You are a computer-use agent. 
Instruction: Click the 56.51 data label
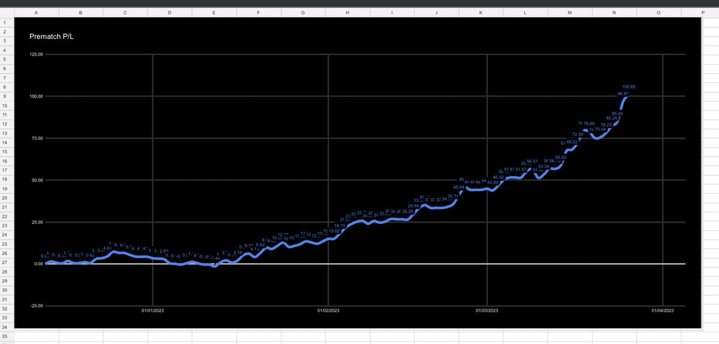[x=533, y=161]
